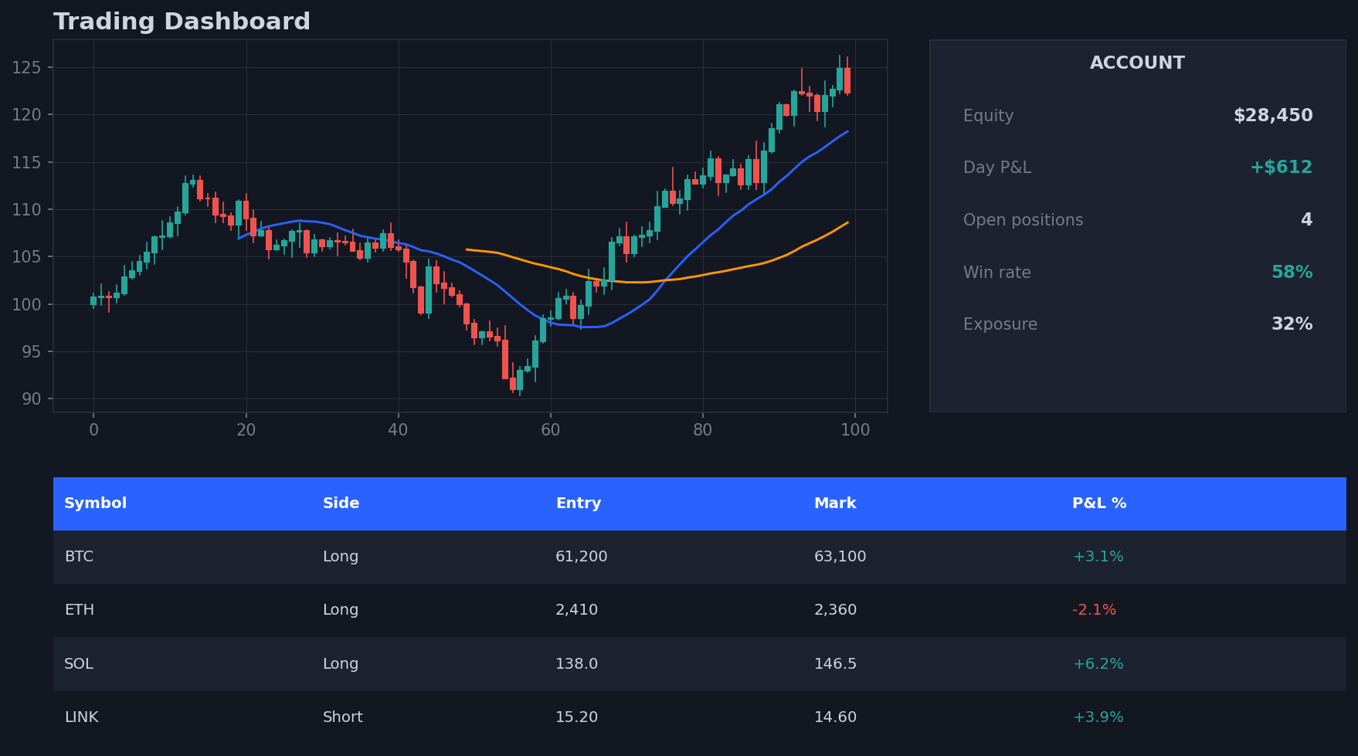This screenshot has height=756, width=1358.
Task: Select the Day P&L label
Action: tap(996, 168)
